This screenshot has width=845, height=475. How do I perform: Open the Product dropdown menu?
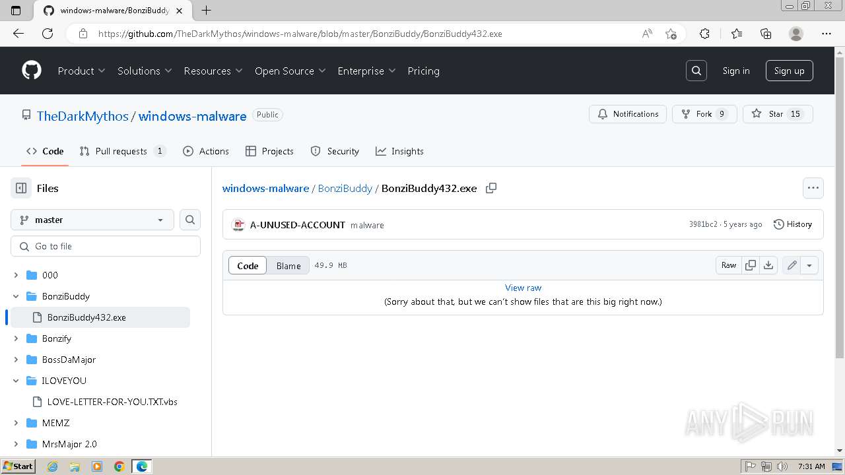81,71
